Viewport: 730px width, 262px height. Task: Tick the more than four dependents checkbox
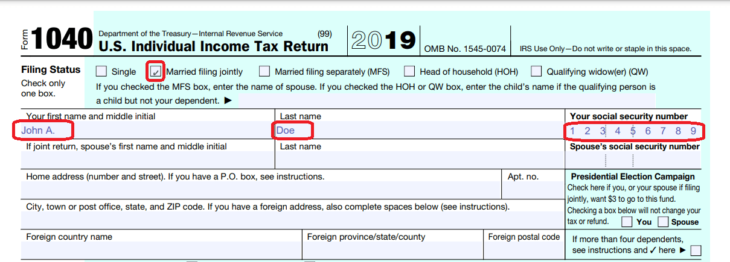coord(696,251)
